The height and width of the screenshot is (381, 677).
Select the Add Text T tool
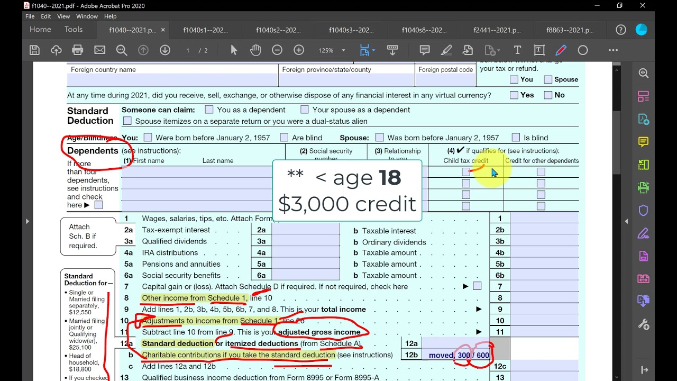pyautogui.click(x=517, y=50)
